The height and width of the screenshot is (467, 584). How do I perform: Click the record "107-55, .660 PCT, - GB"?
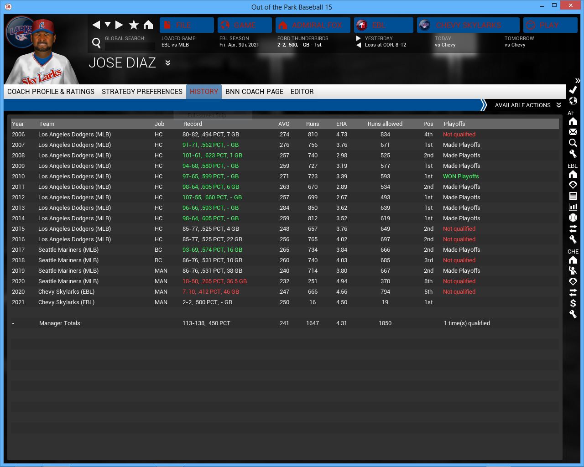tap(212, 197)
